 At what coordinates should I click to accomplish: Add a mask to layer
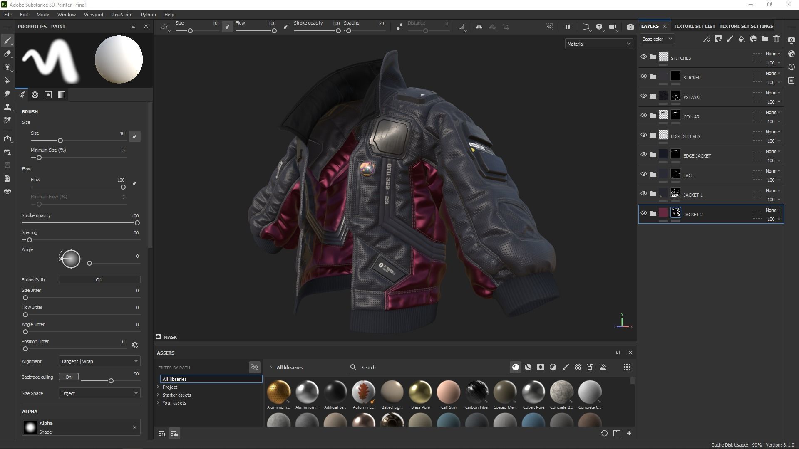pyautogui.click(x=718, y=39)
